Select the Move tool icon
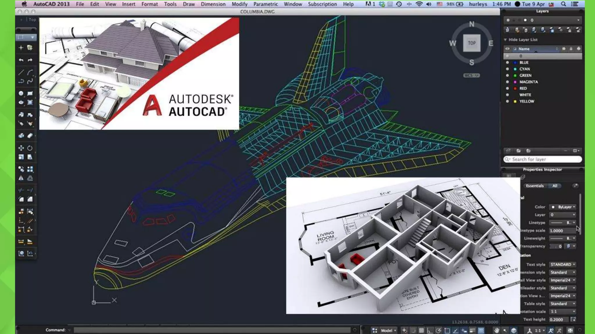This screenshot has height=334, width=595. [21, 148]
